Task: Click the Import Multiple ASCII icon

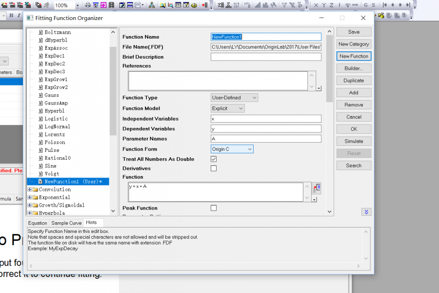Action: pyautogui.click(x=20, y=5)
